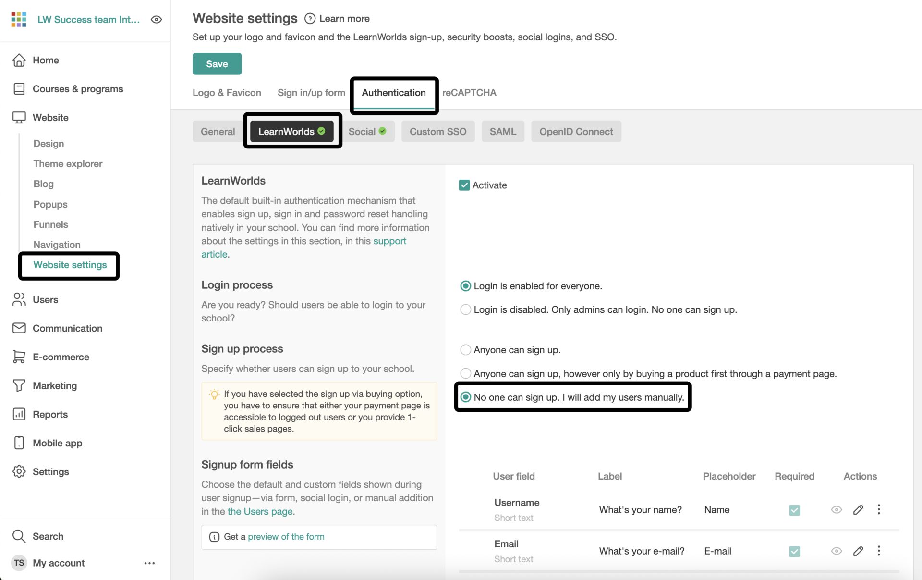922x580 pixels.
Task: Open the Authentication tab
Action: point(394,93)
